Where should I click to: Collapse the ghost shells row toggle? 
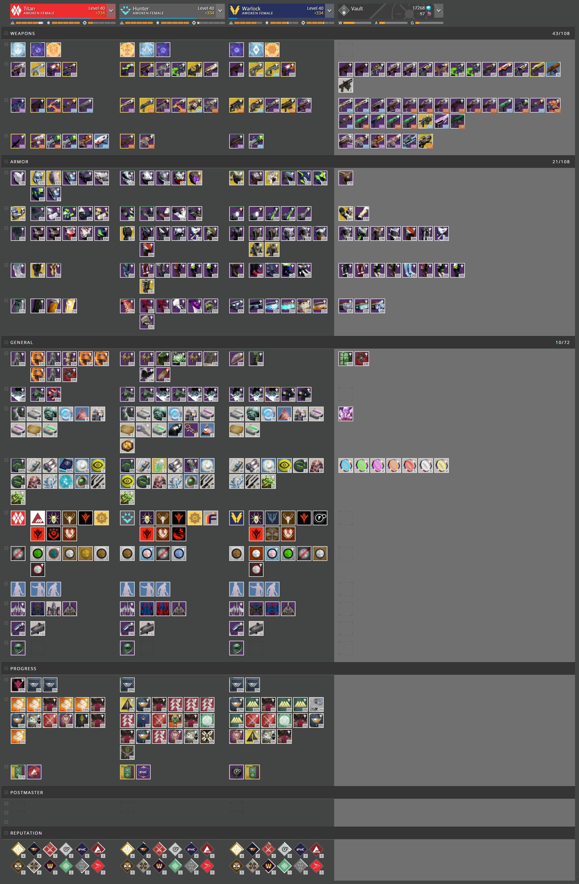click(6, 389)
